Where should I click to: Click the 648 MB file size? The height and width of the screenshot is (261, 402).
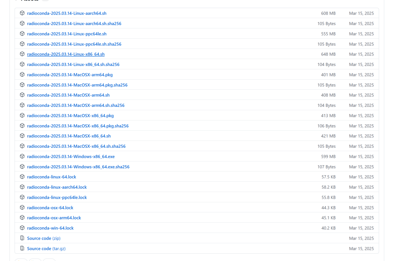point(328,54)
